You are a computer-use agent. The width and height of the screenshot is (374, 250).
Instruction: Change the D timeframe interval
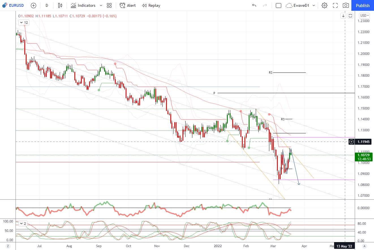[47, 5]
